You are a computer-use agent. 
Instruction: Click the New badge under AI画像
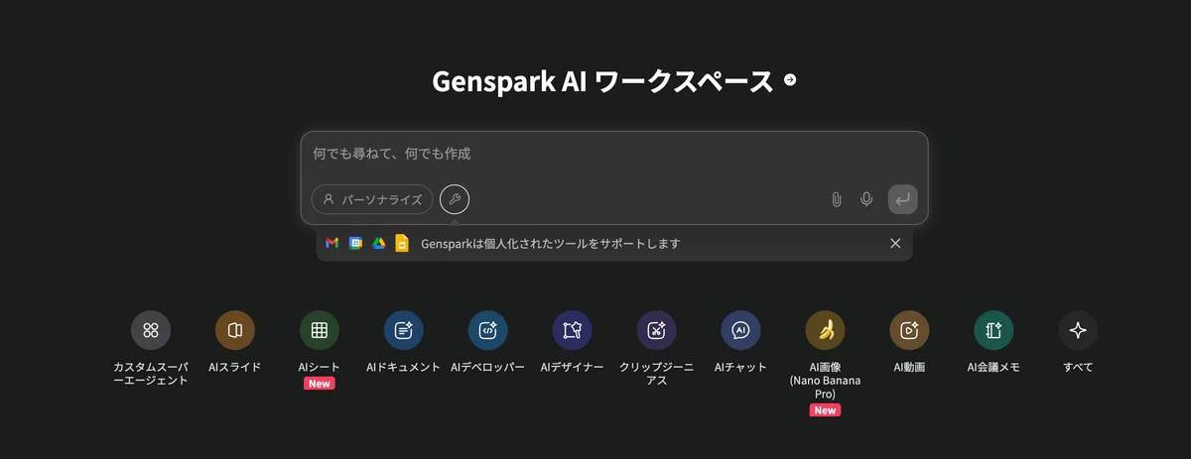tap(826, 409)
